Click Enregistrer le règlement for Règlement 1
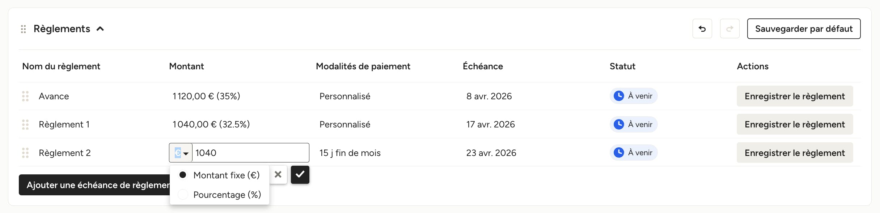The width and height of the screenshot is (880, 213). click(795, 124)
